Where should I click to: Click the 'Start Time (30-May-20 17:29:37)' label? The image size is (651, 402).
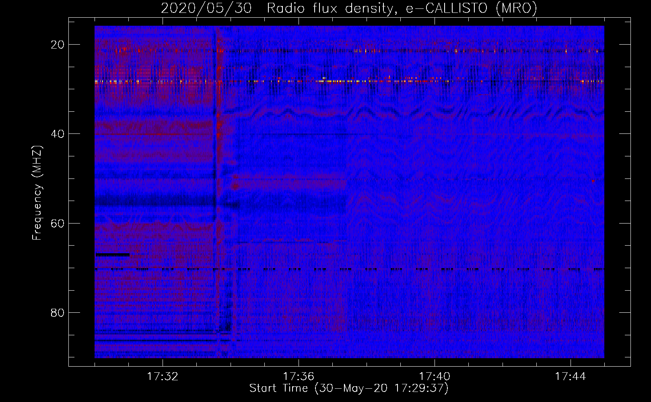pos(349,388)
